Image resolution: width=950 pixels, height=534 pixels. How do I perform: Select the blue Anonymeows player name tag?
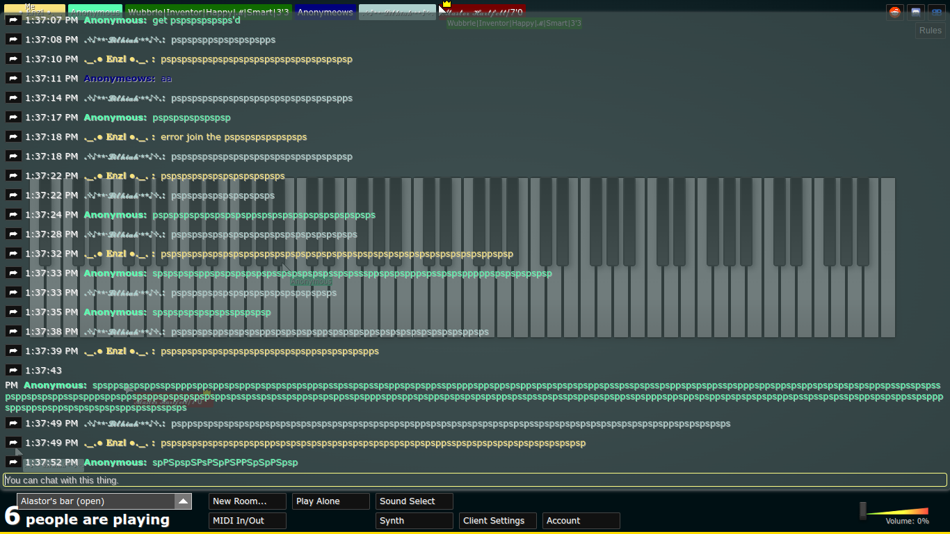click(325, 12)
